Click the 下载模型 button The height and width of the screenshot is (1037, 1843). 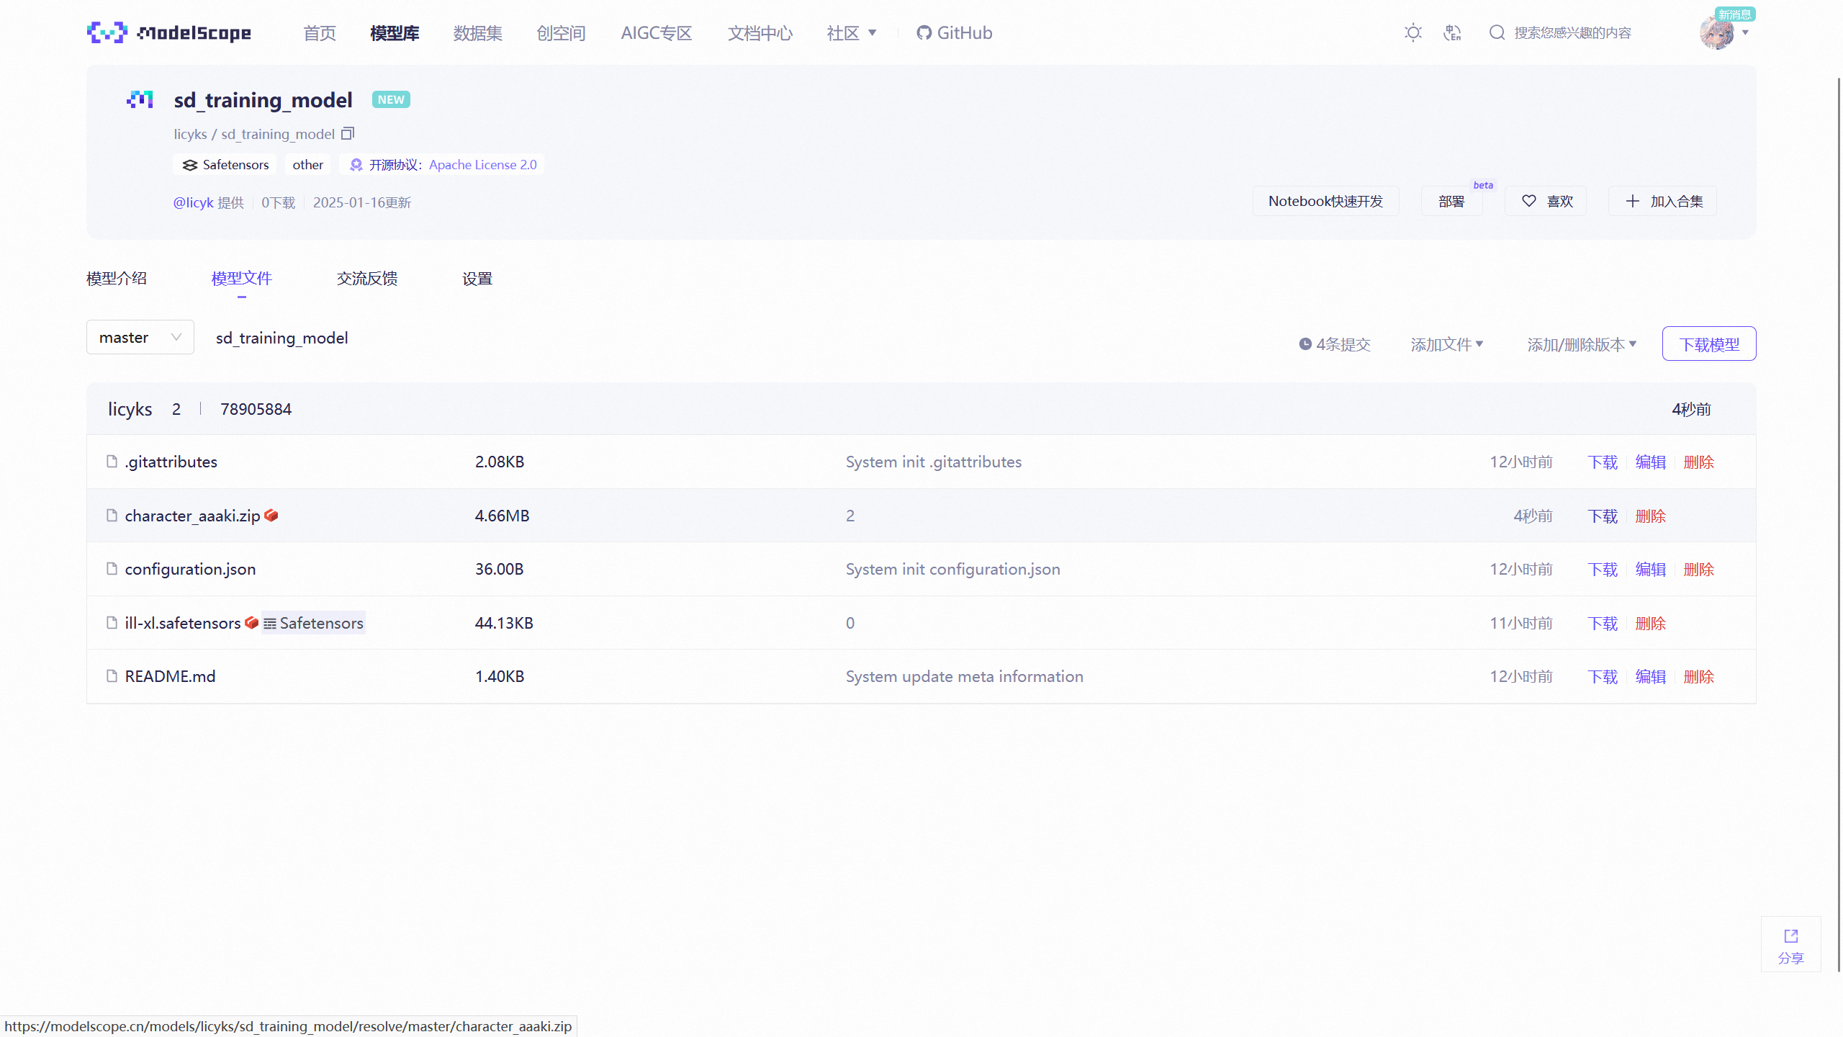pyautogui.click(x=1708, y=344)
